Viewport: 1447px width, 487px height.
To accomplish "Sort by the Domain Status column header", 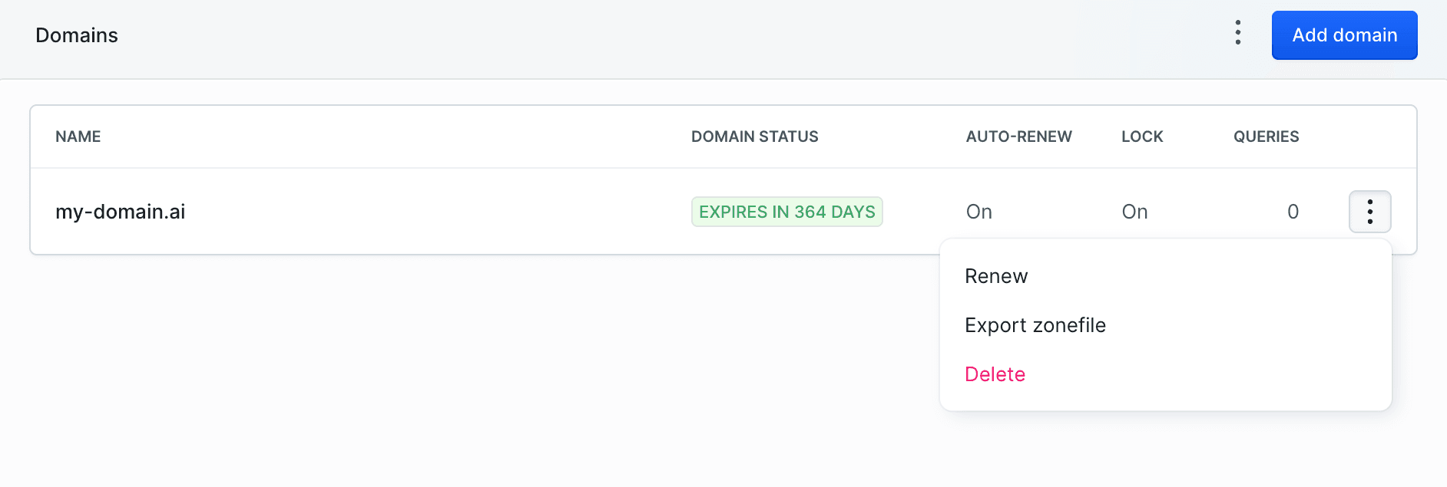I will (754, 137).
